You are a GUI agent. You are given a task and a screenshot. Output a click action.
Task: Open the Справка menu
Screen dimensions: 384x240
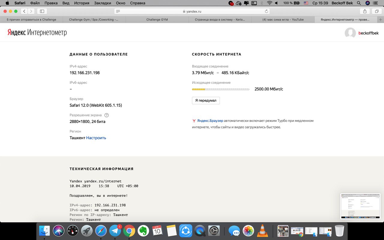pos(138,3)
